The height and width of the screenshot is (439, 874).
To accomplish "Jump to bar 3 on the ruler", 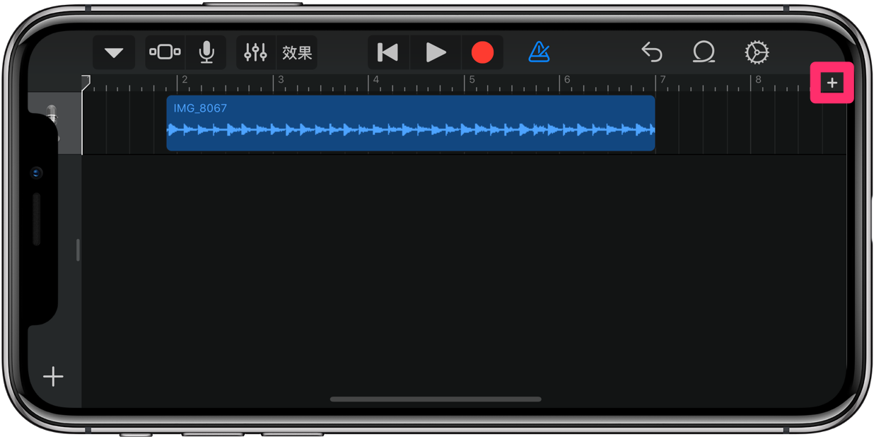I will (281, 80).
